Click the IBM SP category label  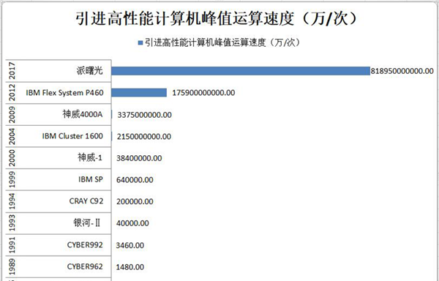(91, 179)
